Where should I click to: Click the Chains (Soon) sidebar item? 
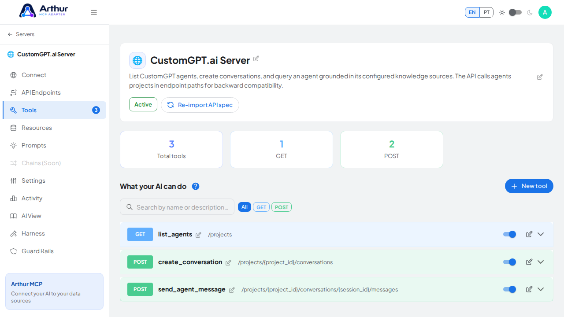pos(54,163)
